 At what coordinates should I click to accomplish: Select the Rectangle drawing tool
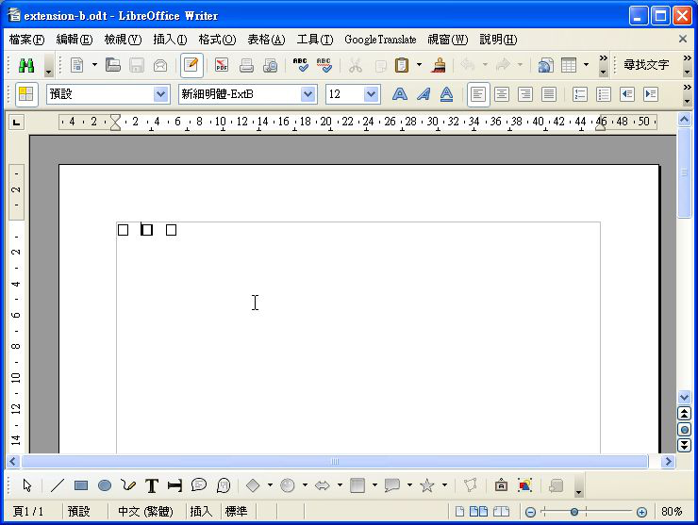[x=81, y=485]
